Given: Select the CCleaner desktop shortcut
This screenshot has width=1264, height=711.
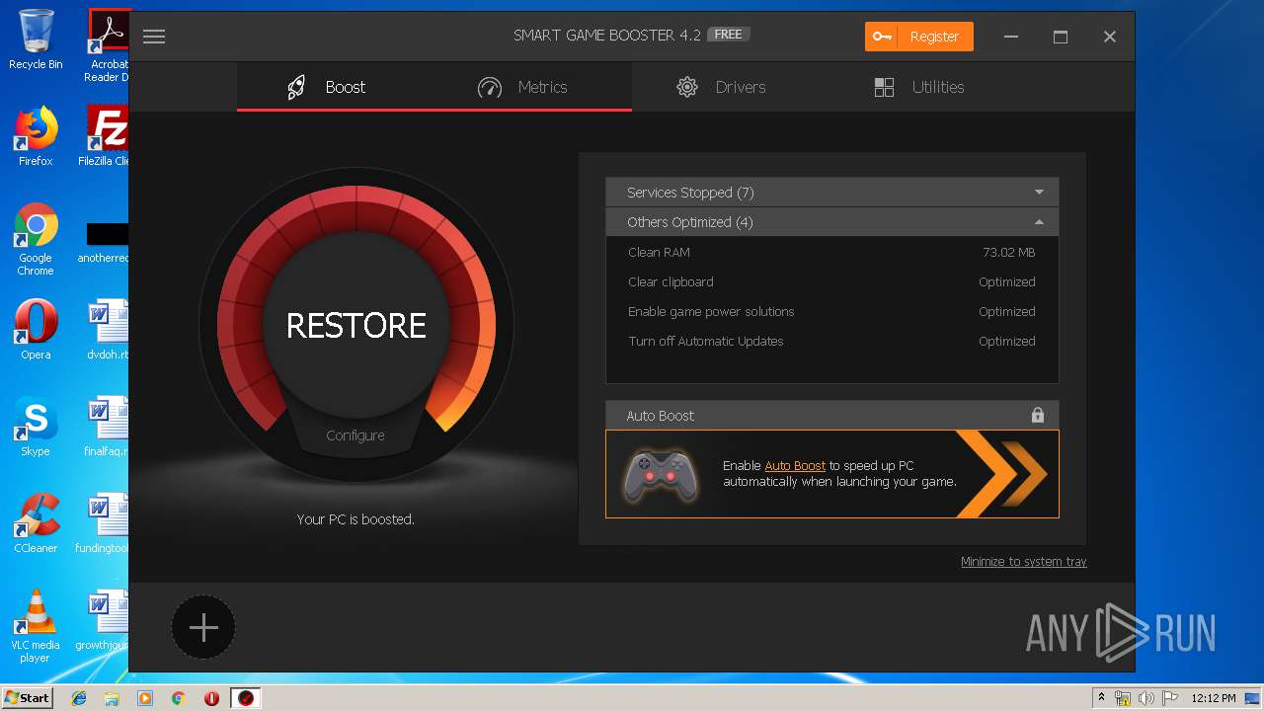Looking at the screenshot, I should point(36,523).
